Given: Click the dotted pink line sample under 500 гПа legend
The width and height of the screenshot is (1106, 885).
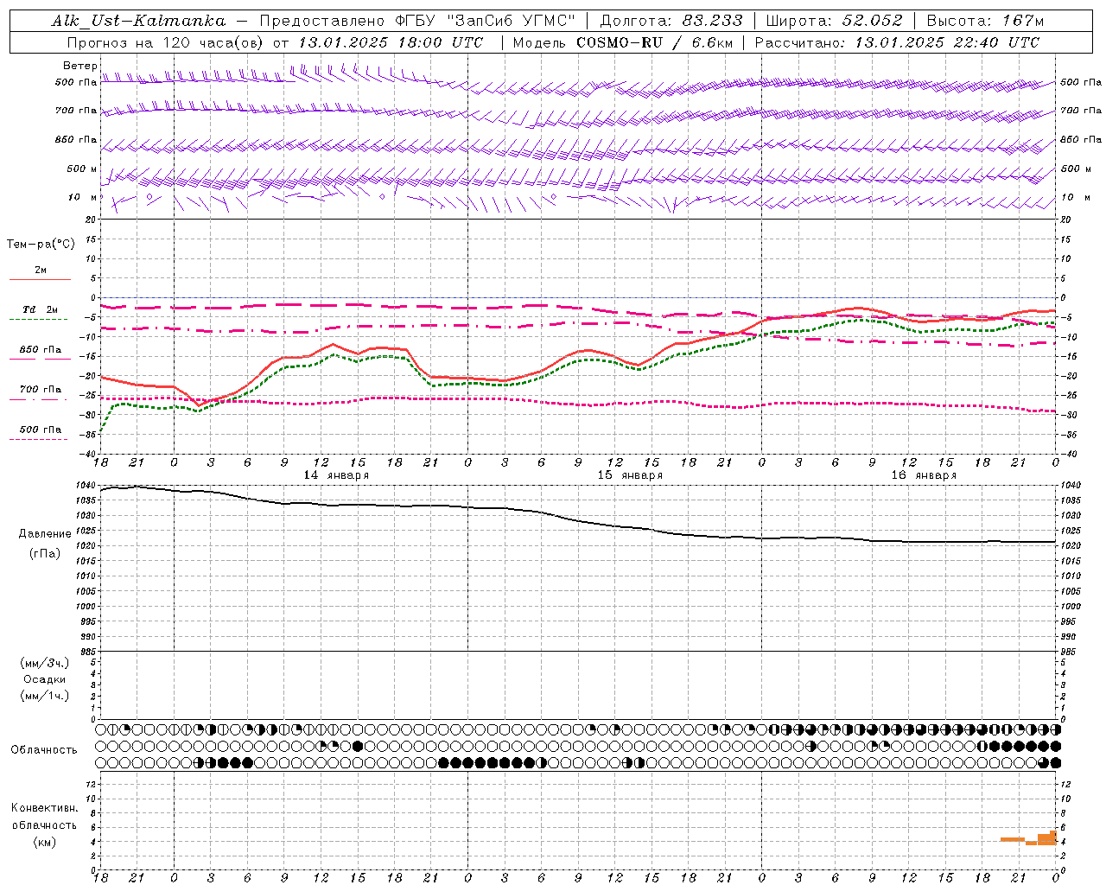Looking at the screenshot, I should (39, 439).
